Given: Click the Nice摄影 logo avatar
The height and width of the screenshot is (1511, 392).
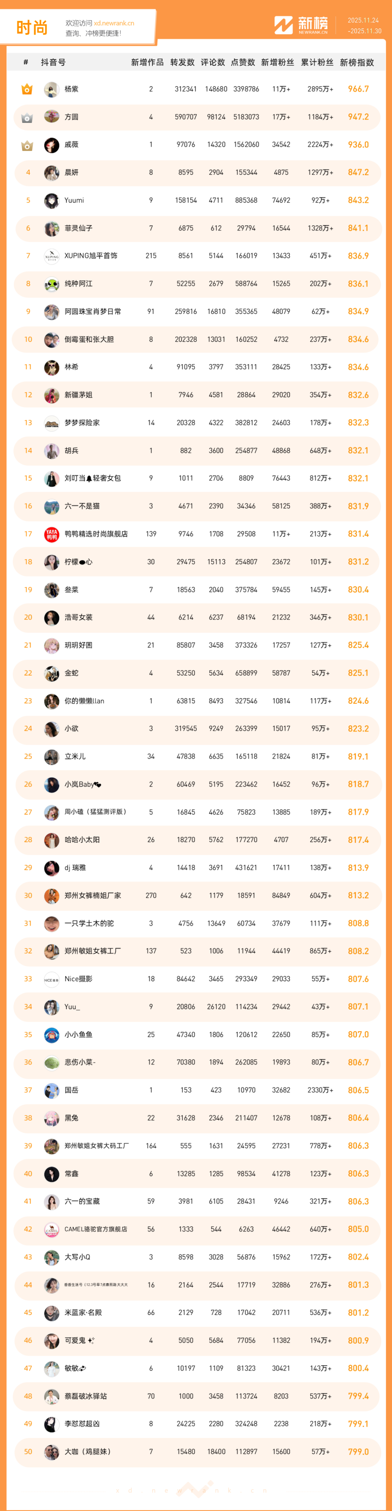Looking at the screenshot, I should tap(52, 979).
